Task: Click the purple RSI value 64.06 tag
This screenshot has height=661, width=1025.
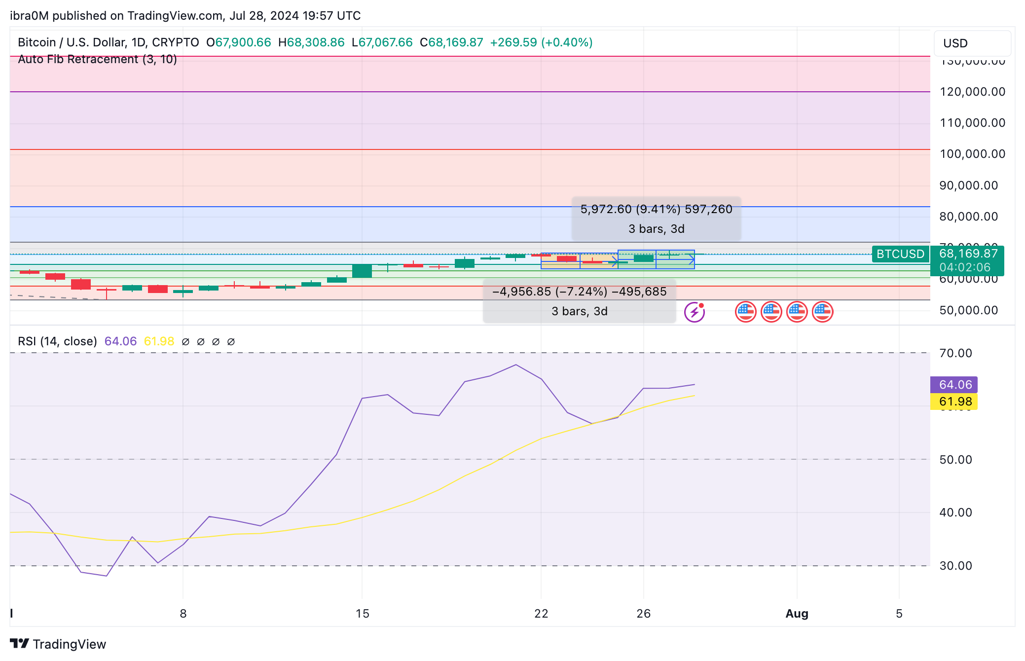Action: coord(954,385)
